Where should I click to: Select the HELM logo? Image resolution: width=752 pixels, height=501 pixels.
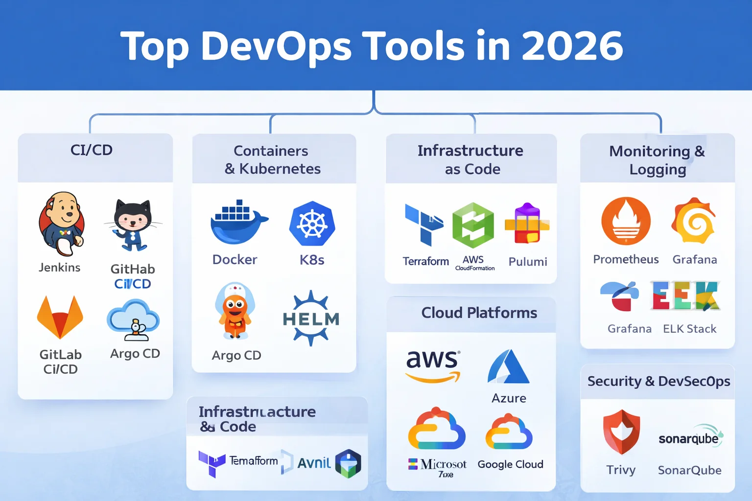coord(311,318)
